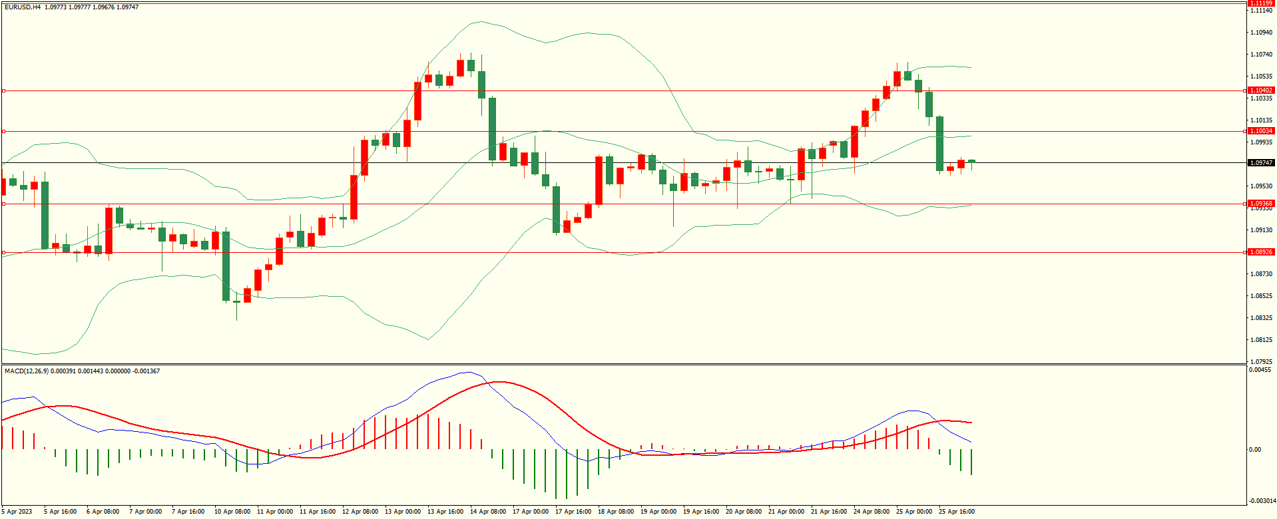Click the 1.11140 price axis value
This screenshot has width=1277, height=519.
click(1262, 11)
